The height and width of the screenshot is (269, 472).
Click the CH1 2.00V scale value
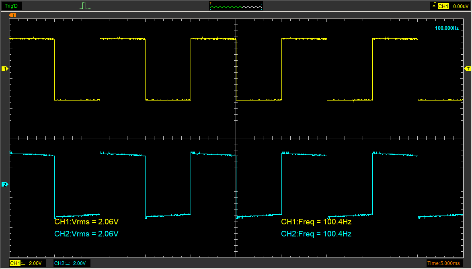[35, 263]
